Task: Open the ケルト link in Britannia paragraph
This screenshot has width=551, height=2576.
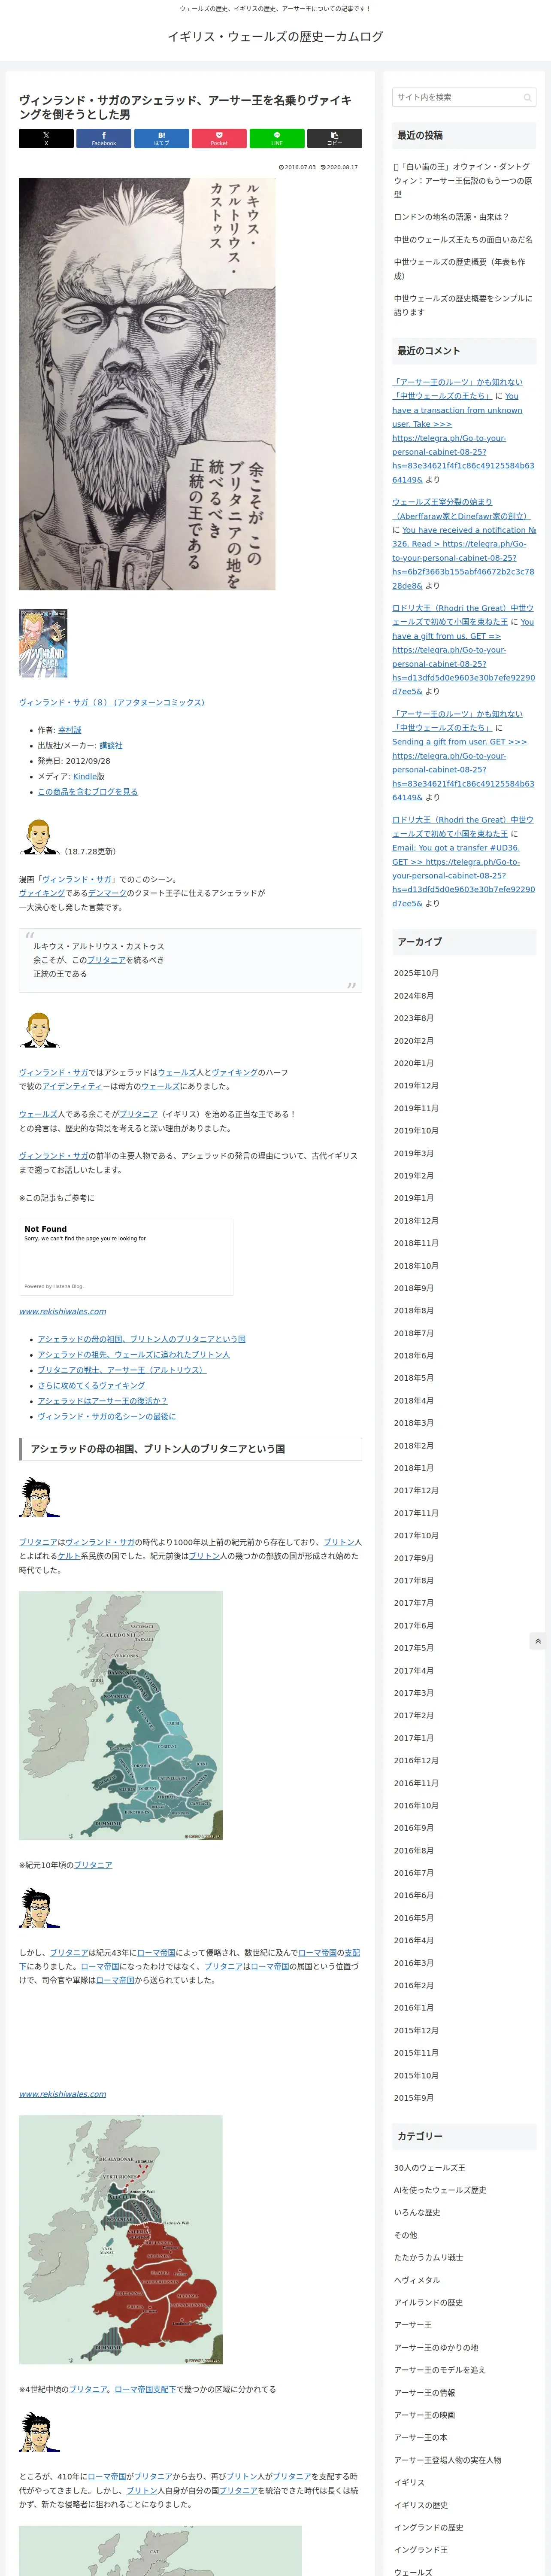Action: [69, 1556]
